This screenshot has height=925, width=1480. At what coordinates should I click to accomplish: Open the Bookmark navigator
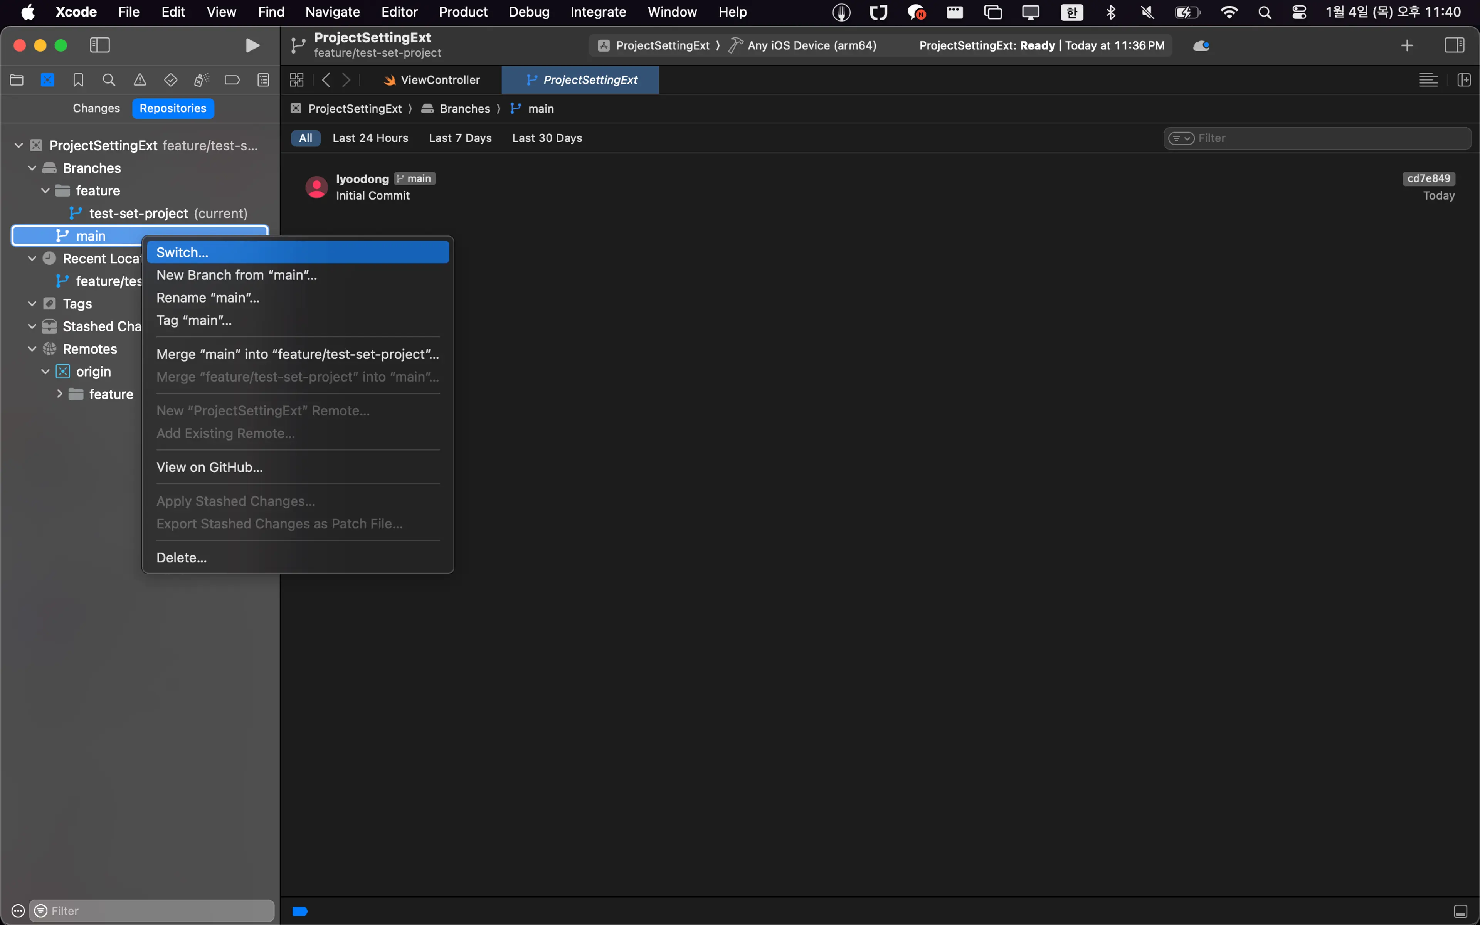coord(78,80)
